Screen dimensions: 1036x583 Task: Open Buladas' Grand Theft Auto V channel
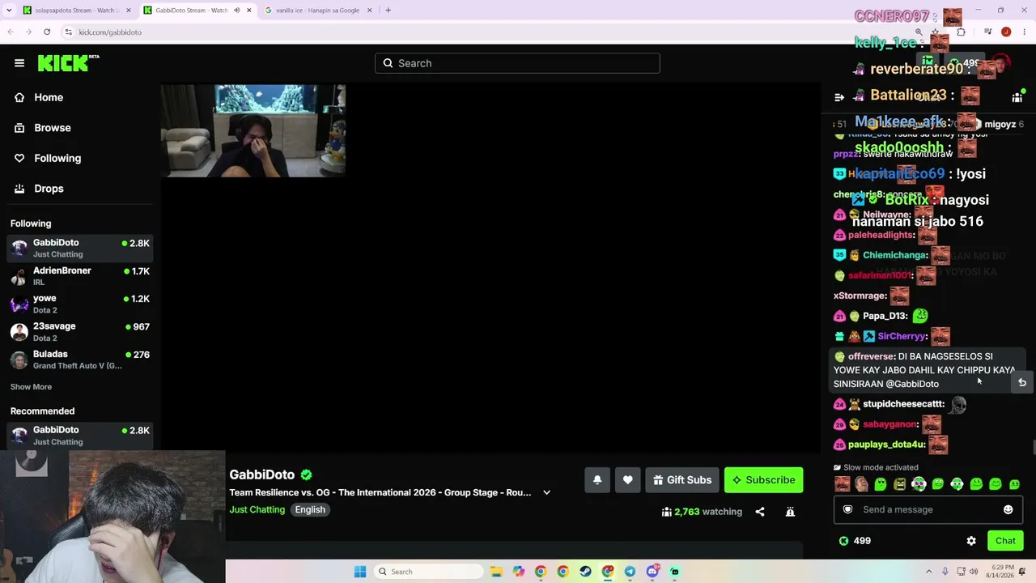(x=79, y=360)
